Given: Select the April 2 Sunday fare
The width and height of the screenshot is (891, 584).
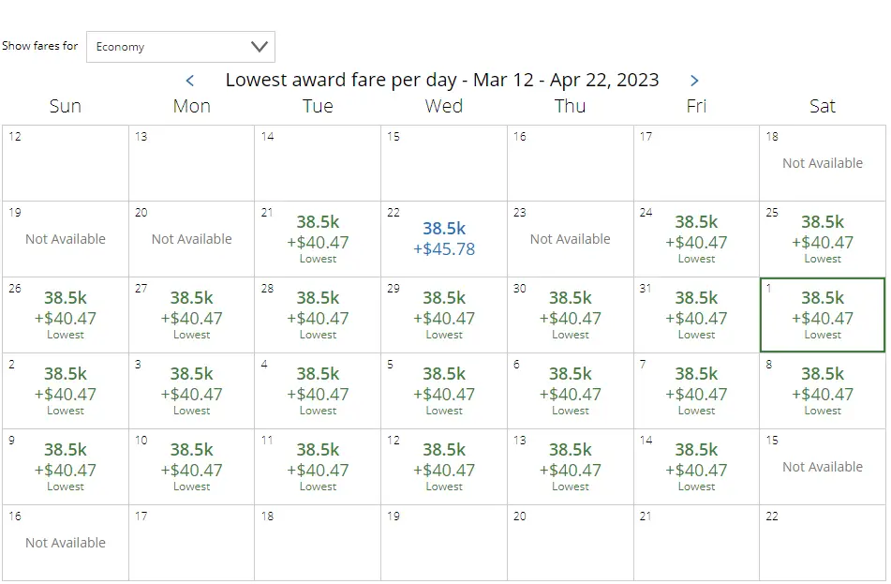Looking at the screenshot, I should coord(66,391).
